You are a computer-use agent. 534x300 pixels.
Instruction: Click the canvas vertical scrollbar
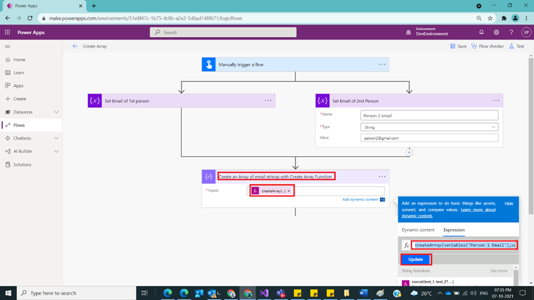pos(531,136)
